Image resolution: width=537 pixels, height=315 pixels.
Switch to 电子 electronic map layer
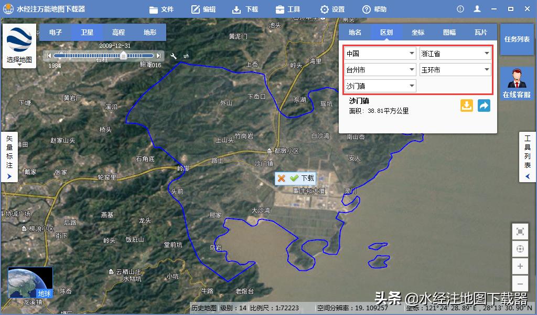[x=56, y=32]
